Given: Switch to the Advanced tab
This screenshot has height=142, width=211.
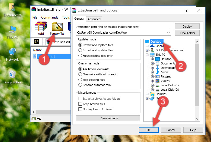Looking at the screenshot, I should click(94, 19).
